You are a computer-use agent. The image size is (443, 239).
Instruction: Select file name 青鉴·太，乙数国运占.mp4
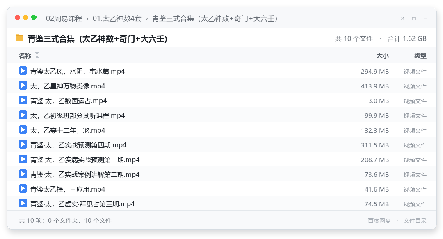(x=69, y=101)
